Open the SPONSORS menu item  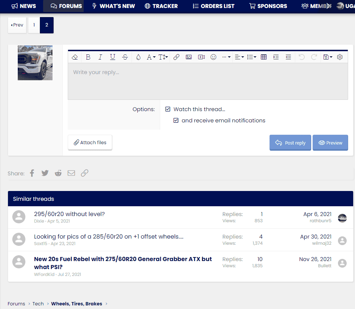[268, 6]
